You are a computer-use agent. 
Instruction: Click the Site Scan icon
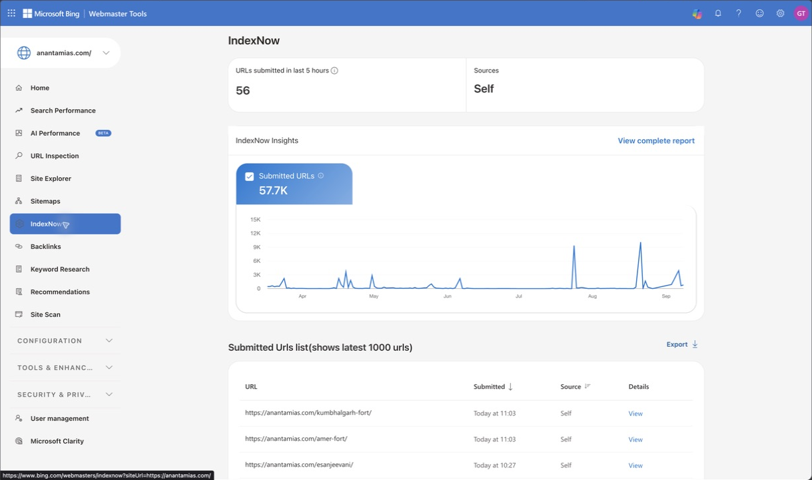[x=19, y=314]
